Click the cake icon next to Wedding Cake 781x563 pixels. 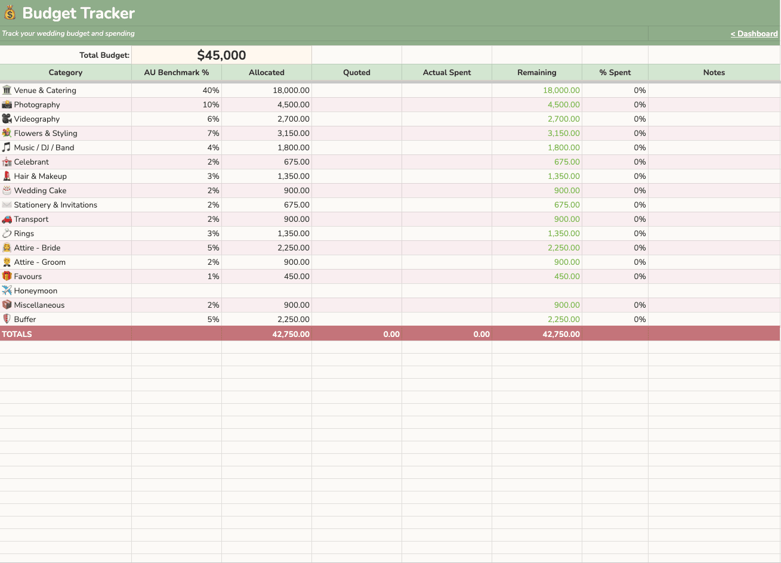pyautogui.click(x=8, y=190)
